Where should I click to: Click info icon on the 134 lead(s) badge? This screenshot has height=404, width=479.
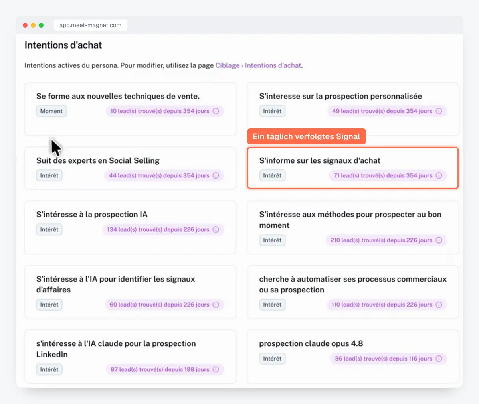[x=216, y=229]
